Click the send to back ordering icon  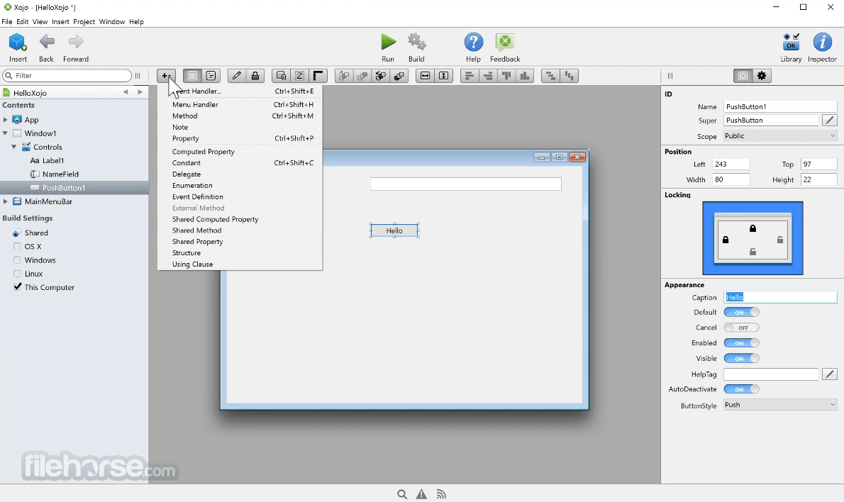(x=399, y=76)
